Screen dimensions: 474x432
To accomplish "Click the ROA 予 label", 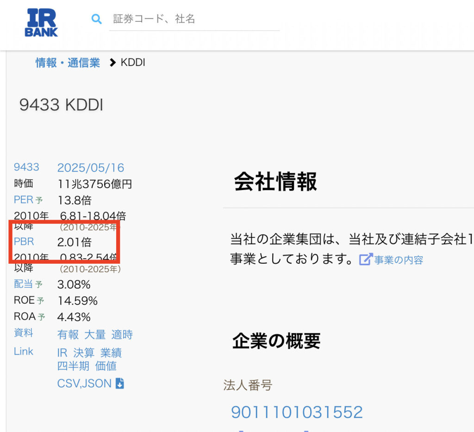I will click(x=30, y=317).
